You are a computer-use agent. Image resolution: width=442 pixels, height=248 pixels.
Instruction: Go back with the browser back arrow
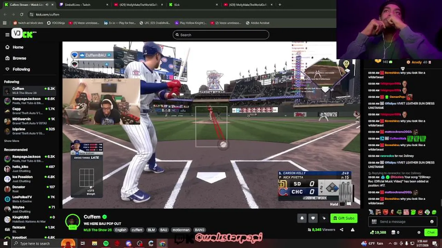(5, 14)
